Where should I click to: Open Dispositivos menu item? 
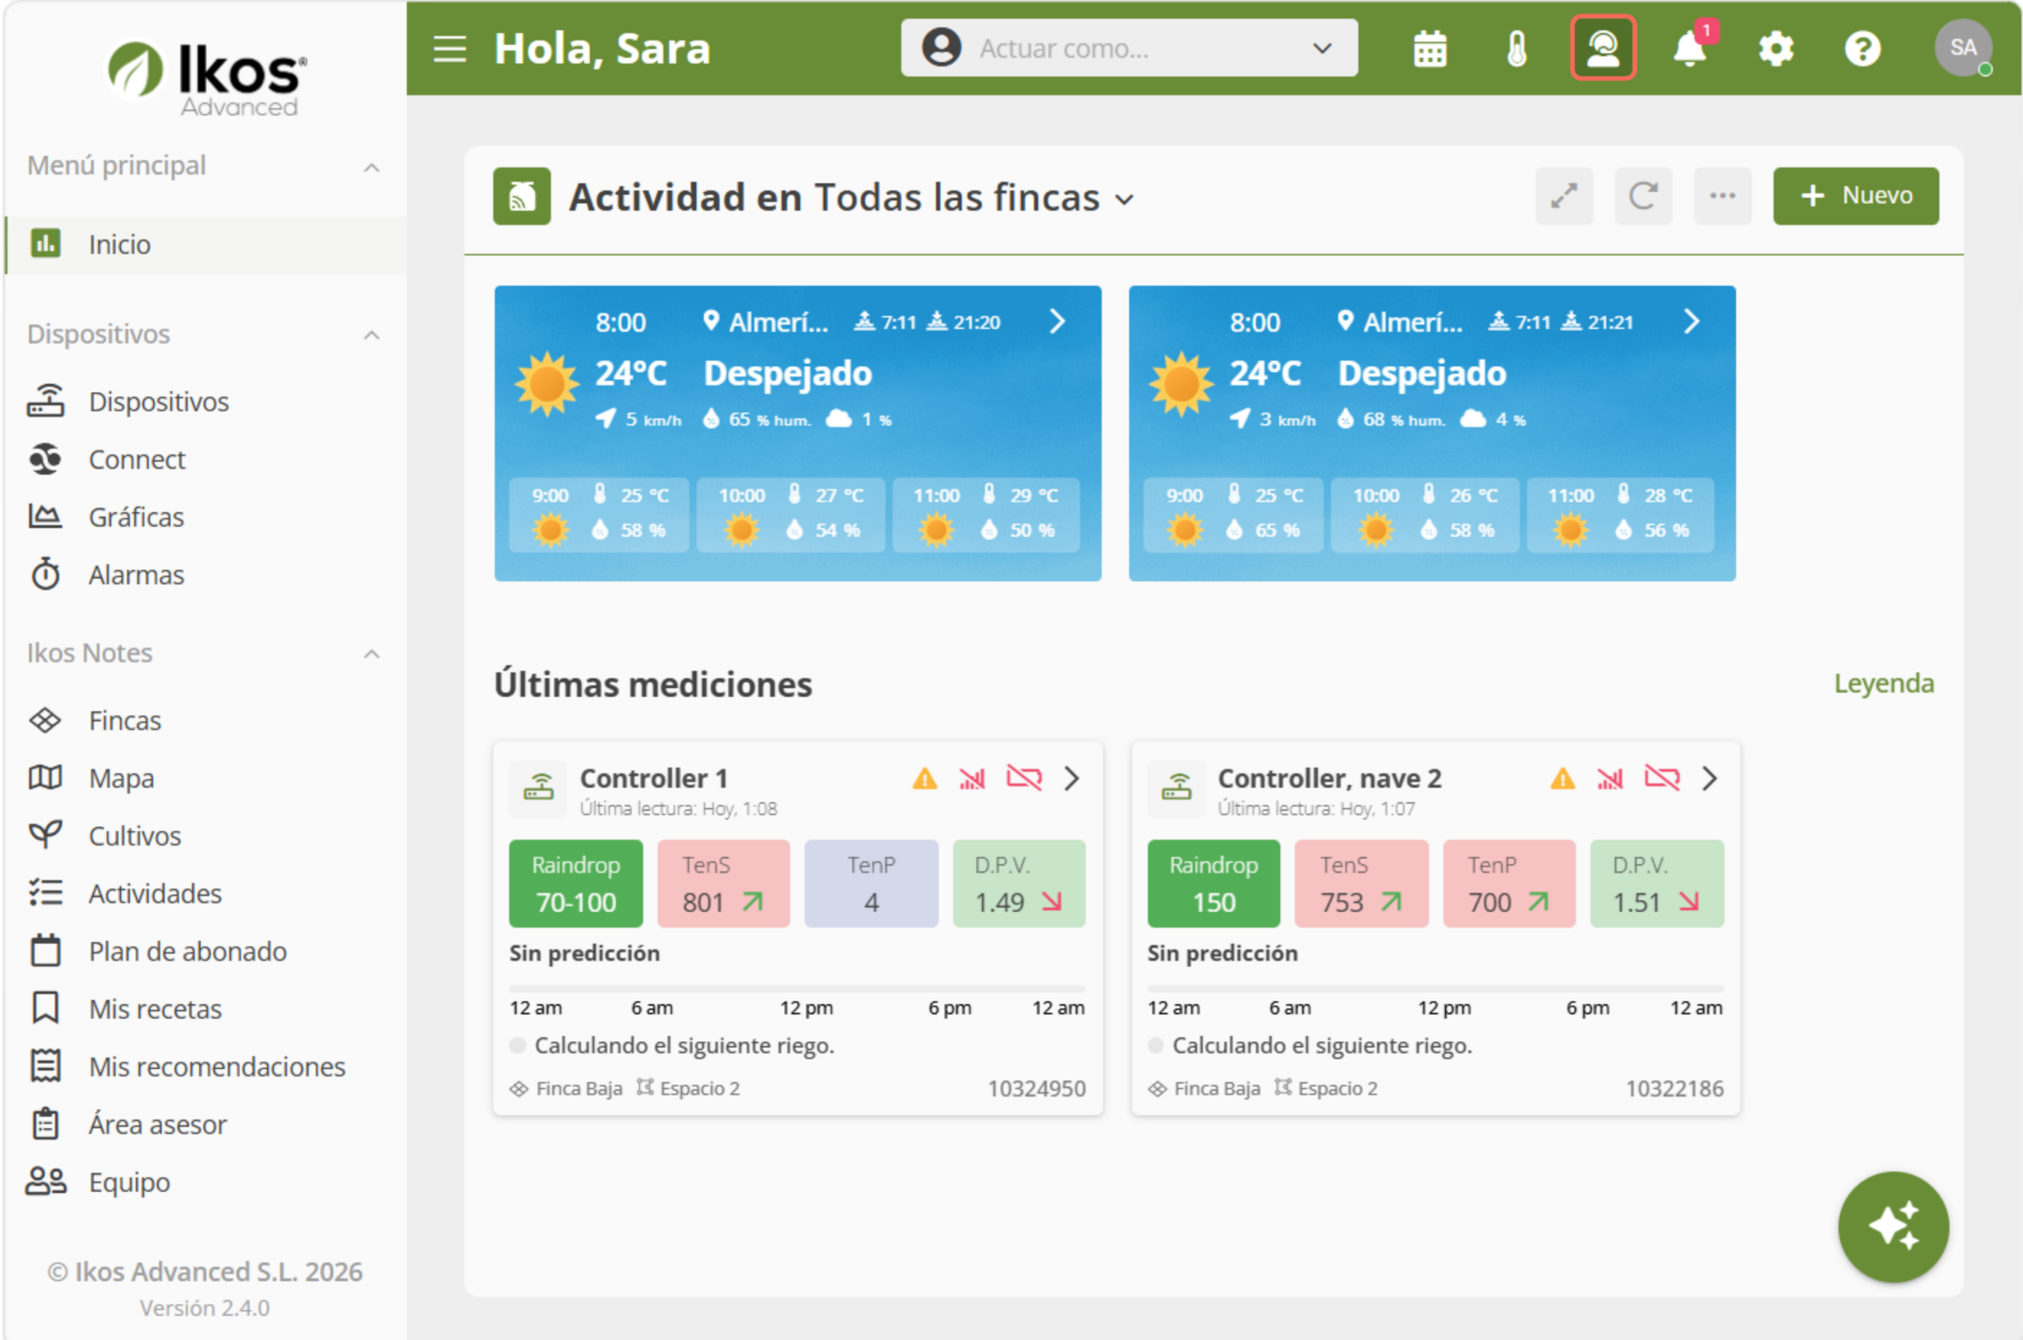[x=206, y=402]
